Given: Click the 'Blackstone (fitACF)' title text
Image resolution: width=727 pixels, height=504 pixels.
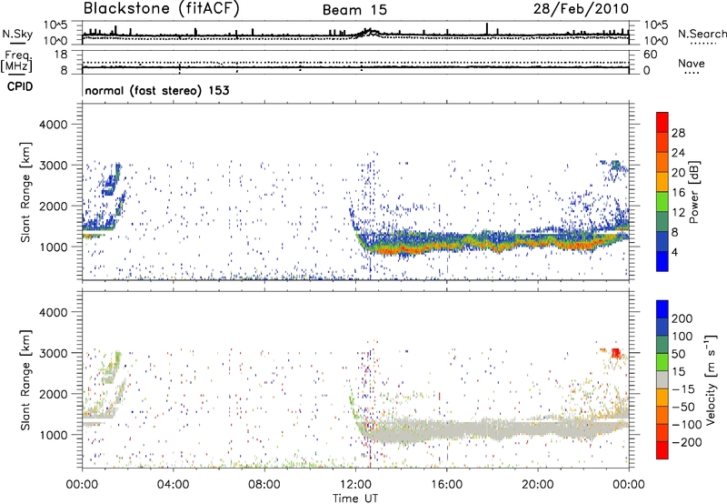Looking at the screenshot, I should [161, 8].
